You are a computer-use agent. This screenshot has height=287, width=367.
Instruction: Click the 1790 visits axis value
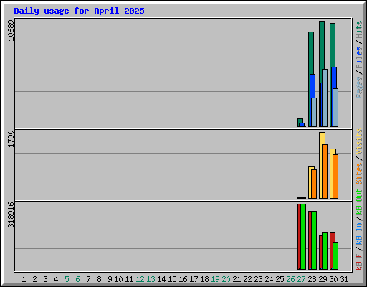[11, 138]
